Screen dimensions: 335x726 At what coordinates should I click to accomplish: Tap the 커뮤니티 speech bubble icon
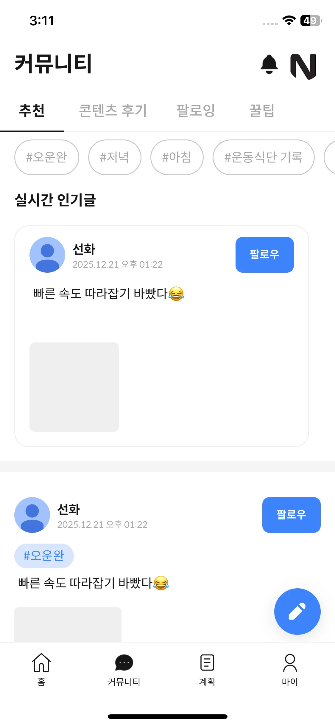point(124,663)
